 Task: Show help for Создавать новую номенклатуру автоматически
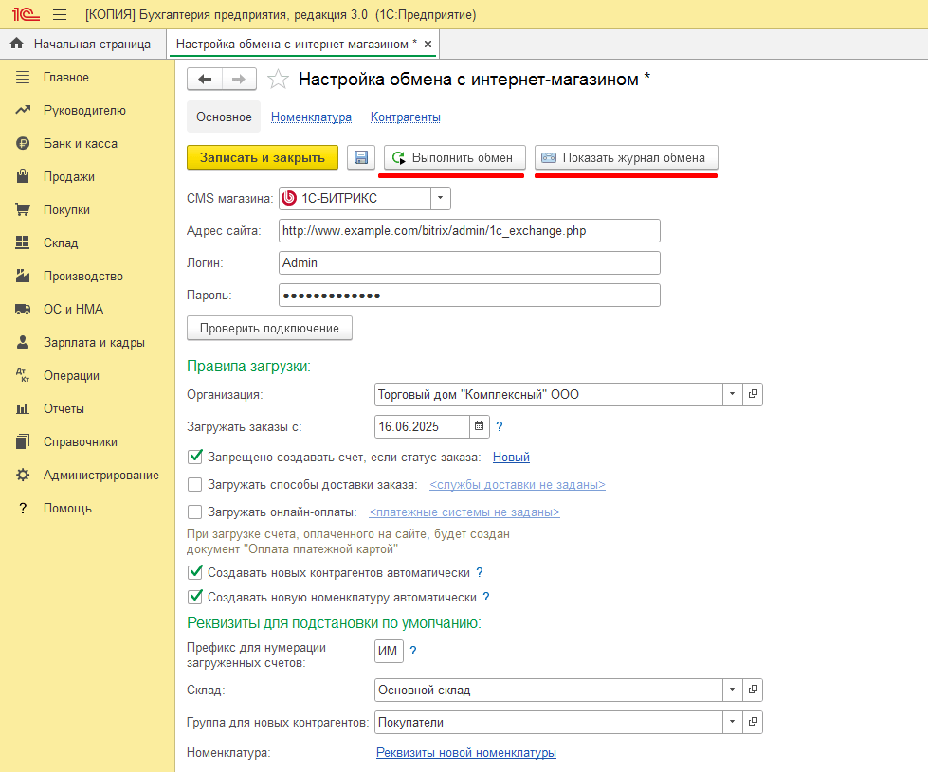(486, 598)
